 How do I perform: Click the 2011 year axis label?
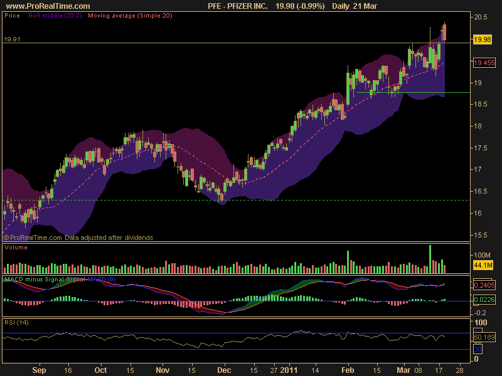[x=289, y=370]
